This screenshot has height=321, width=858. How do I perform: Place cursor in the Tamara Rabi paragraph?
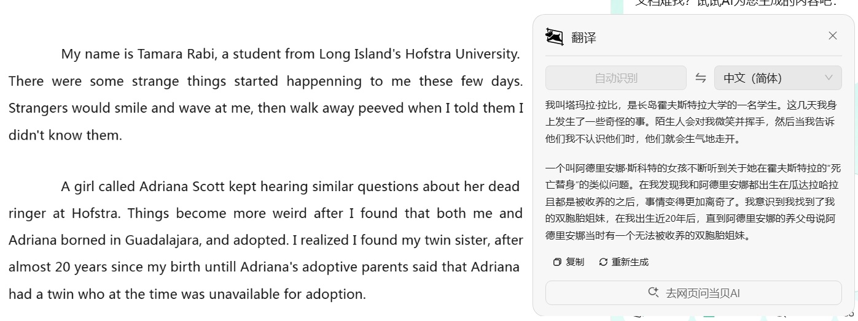[265, 94]
